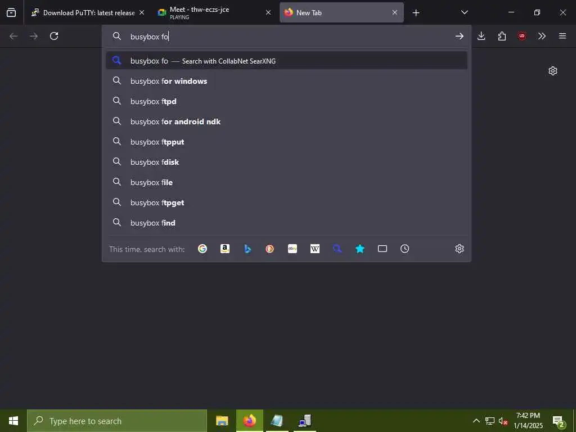576x432 pixels.
Task: Close the New Tab tab
Action: pyautogui.click(x=395, y=12)
